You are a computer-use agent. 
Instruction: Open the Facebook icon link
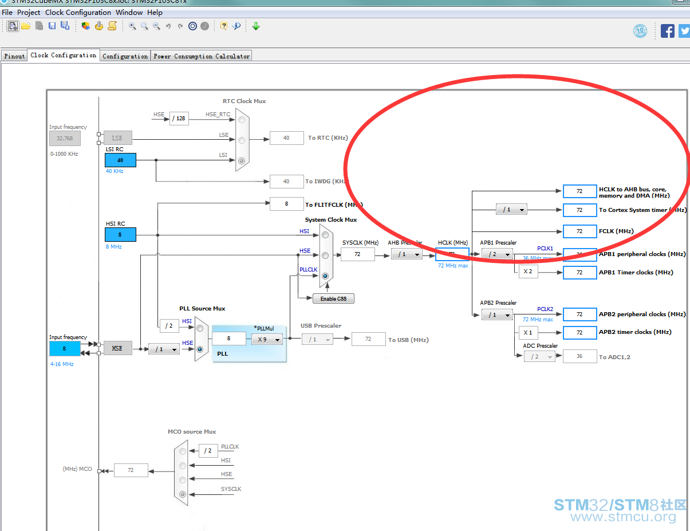click(668, 31)
